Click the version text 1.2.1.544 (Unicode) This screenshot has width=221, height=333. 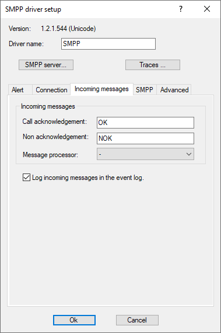68,29
